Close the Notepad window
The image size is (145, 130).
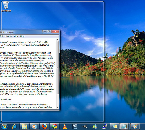(x=55, y=32)
